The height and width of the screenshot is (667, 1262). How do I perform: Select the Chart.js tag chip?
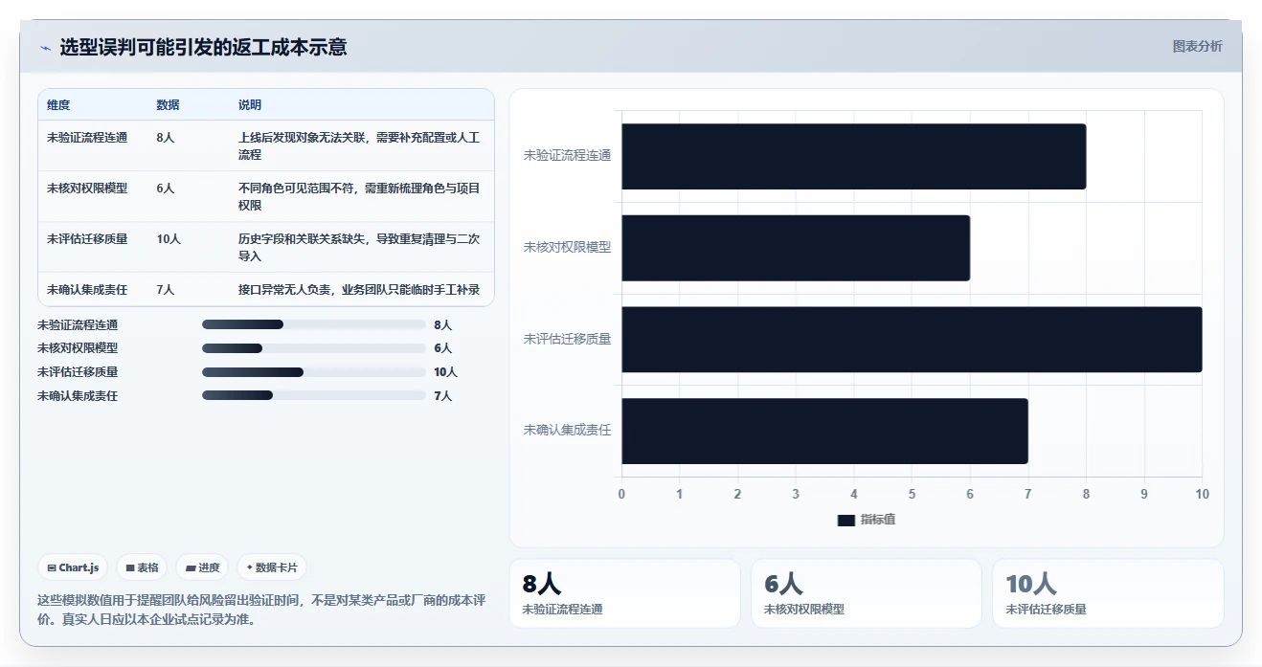point(73,567)
